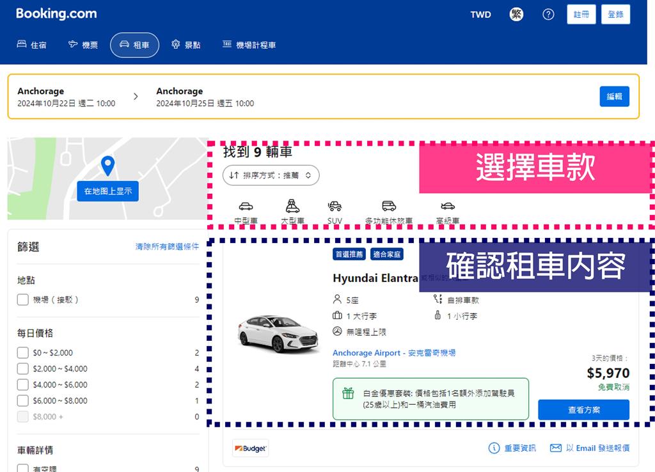Filter by 中型車 car type icon
Screen dimensions: 655x472
[246, 207]
